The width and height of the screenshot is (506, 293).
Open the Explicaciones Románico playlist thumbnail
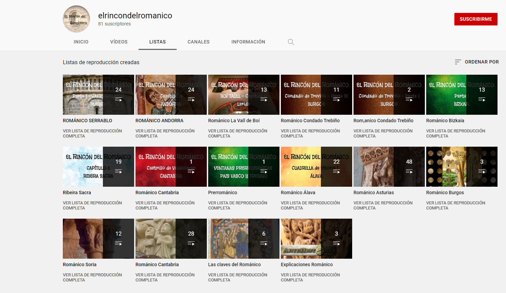click(317, 239)
